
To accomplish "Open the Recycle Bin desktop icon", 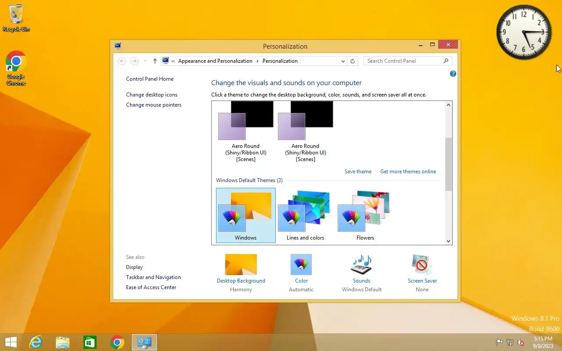I will tap(16, 18).
